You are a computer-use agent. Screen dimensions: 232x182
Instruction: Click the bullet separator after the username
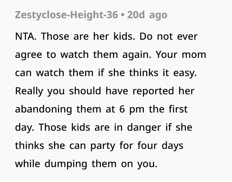[x=123, y=15]
